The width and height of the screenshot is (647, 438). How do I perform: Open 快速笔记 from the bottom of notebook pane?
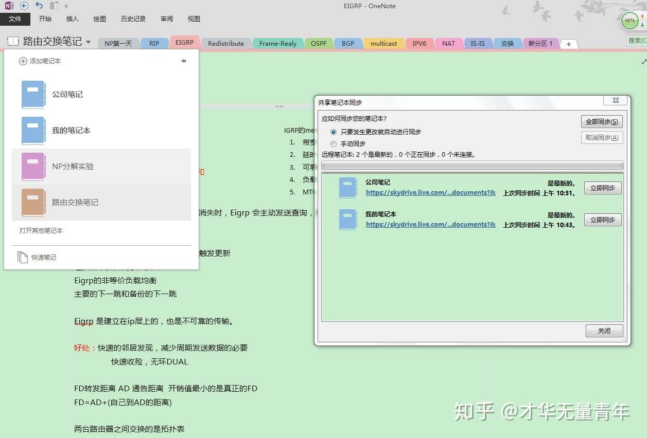pos(43,257)
